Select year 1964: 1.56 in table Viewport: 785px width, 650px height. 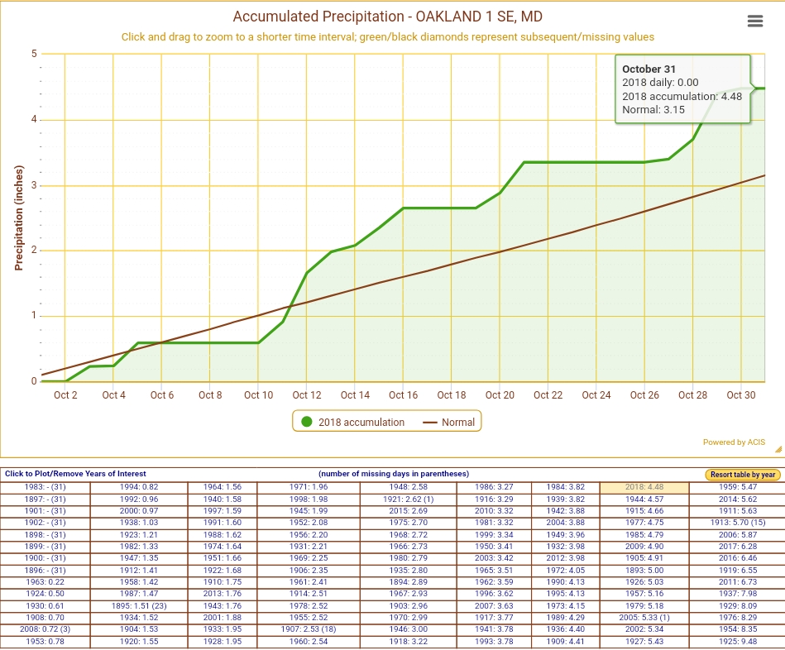click(222, 488)
